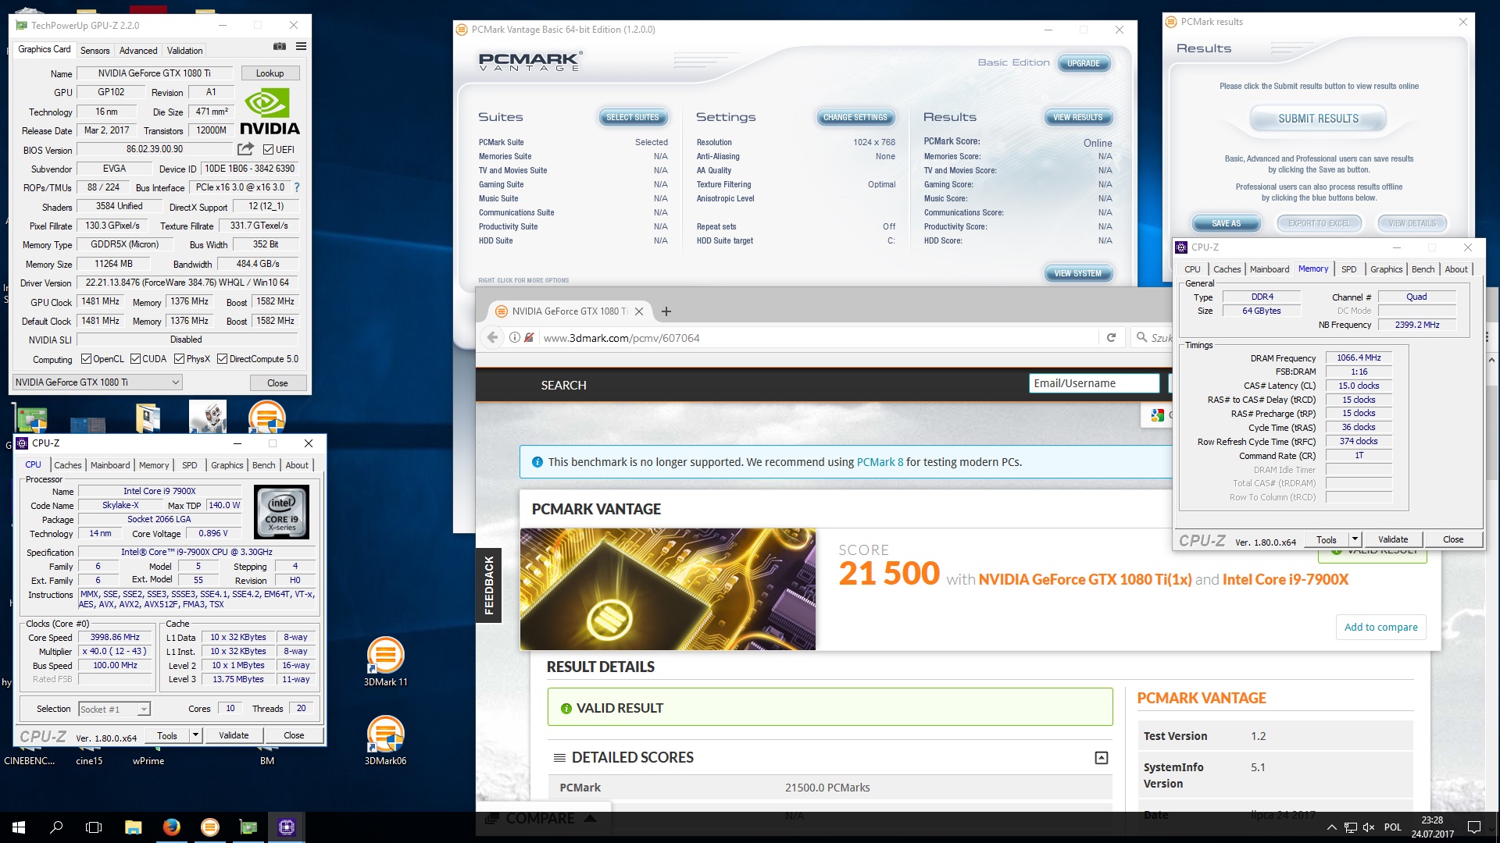Toggle DirectCompute 5.0 checkbox
The height and width of the screenshot is (843, 1500).
click(222, 359)
